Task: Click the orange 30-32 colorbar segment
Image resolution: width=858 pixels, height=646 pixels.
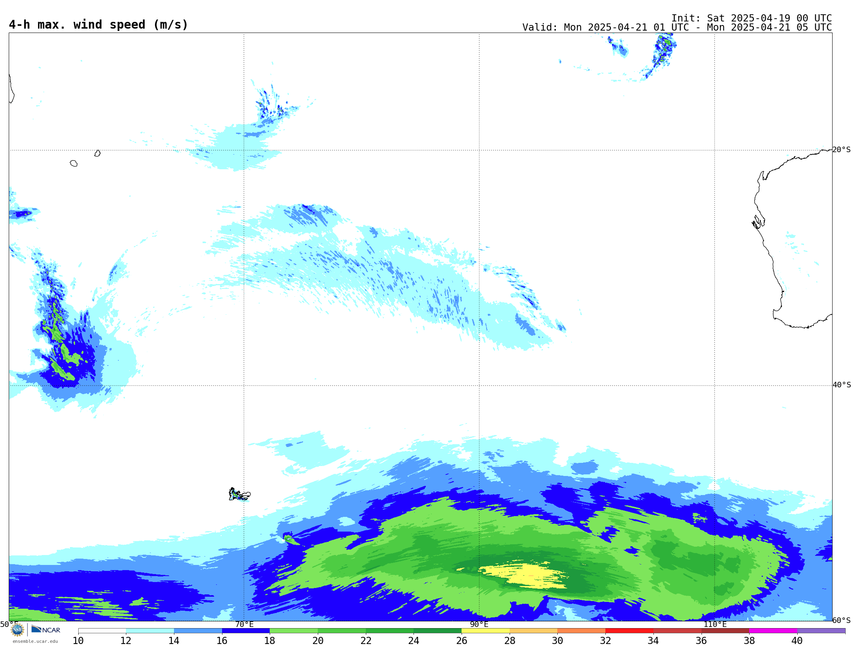Action: (x=582, y=631)
